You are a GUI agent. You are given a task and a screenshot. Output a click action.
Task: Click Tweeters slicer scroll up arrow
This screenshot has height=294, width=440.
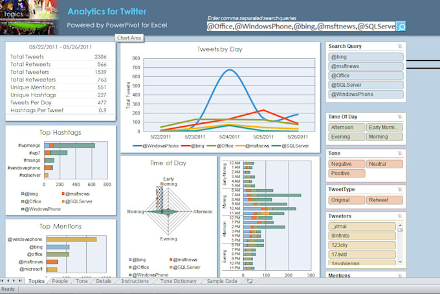coord(400,225)
